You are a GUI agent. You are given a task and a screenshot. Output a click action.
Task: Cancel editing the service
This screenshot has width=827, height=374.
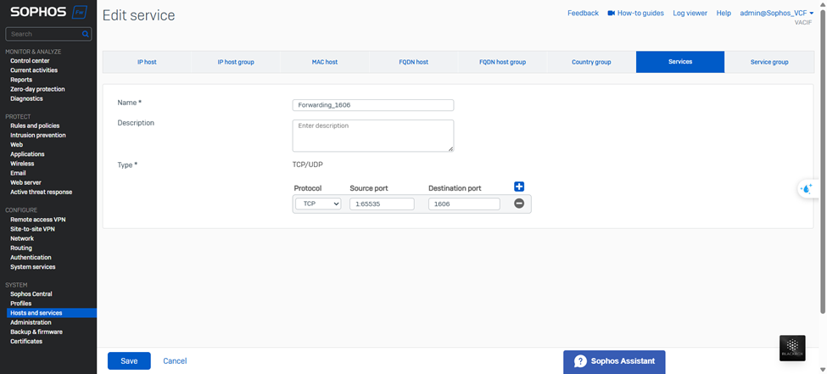[x=175, y=361]
